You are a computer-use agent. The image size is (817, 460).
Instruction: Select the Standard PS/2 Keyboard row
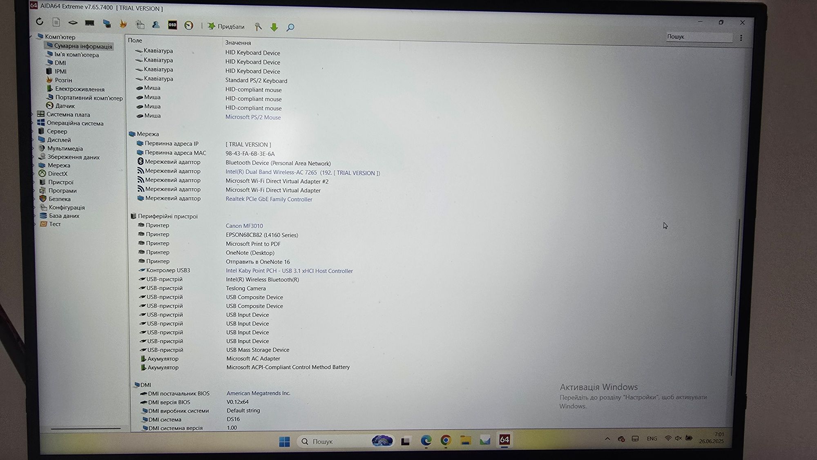256,80
